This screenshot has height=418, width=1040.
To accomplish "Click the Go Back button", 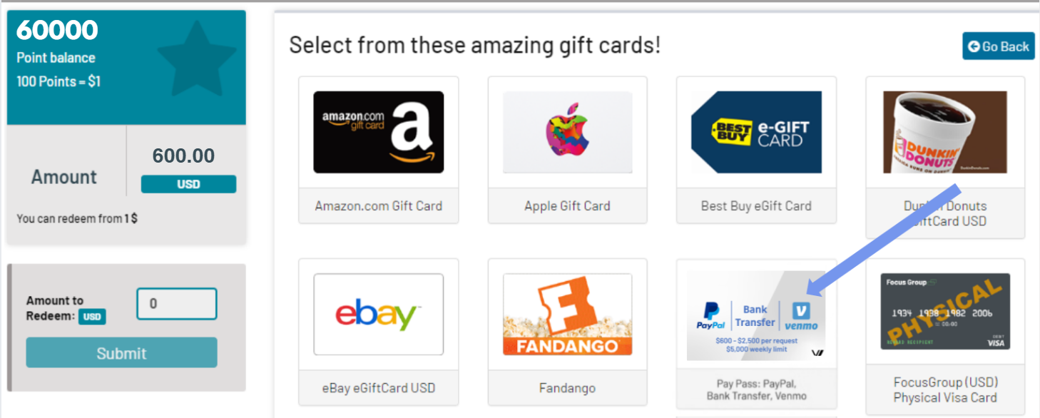I will pyautogui.click(x=999, y=46).
